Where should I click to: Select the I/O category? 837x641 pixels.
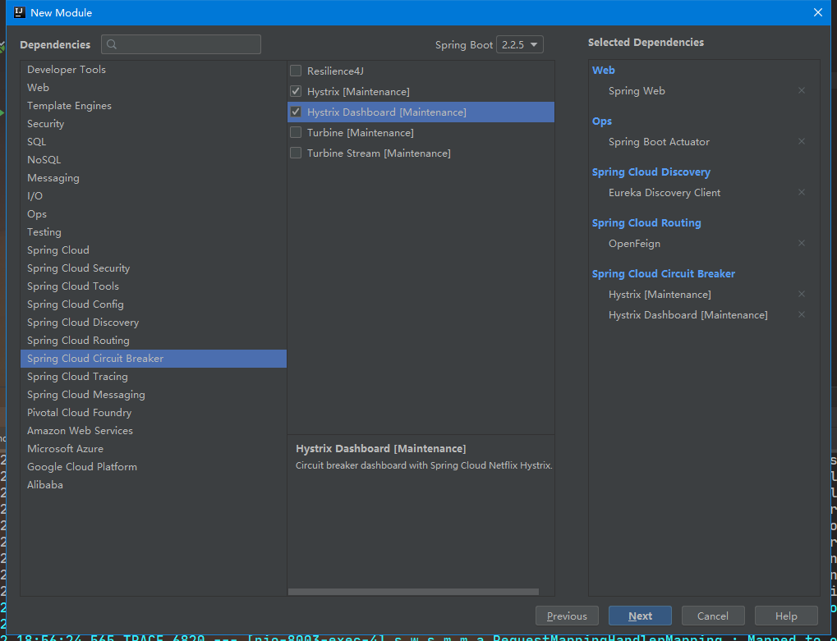154,195
